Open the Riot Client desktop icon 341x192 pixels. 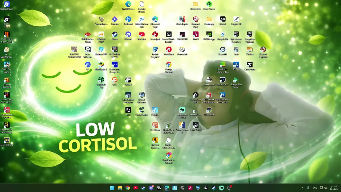point(169,51)
